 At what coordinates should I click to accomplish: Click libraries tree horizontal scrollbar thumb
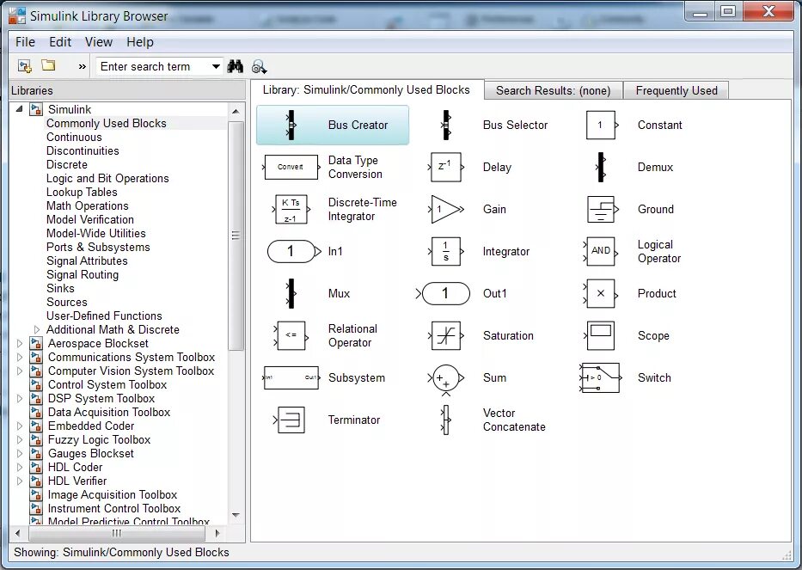(x=117, y=533)
